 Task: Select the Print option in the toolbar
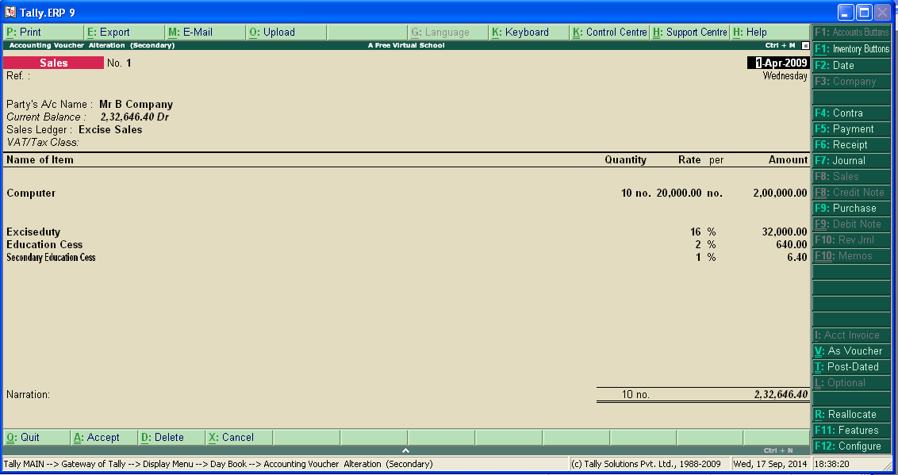(x=24, y=33)
